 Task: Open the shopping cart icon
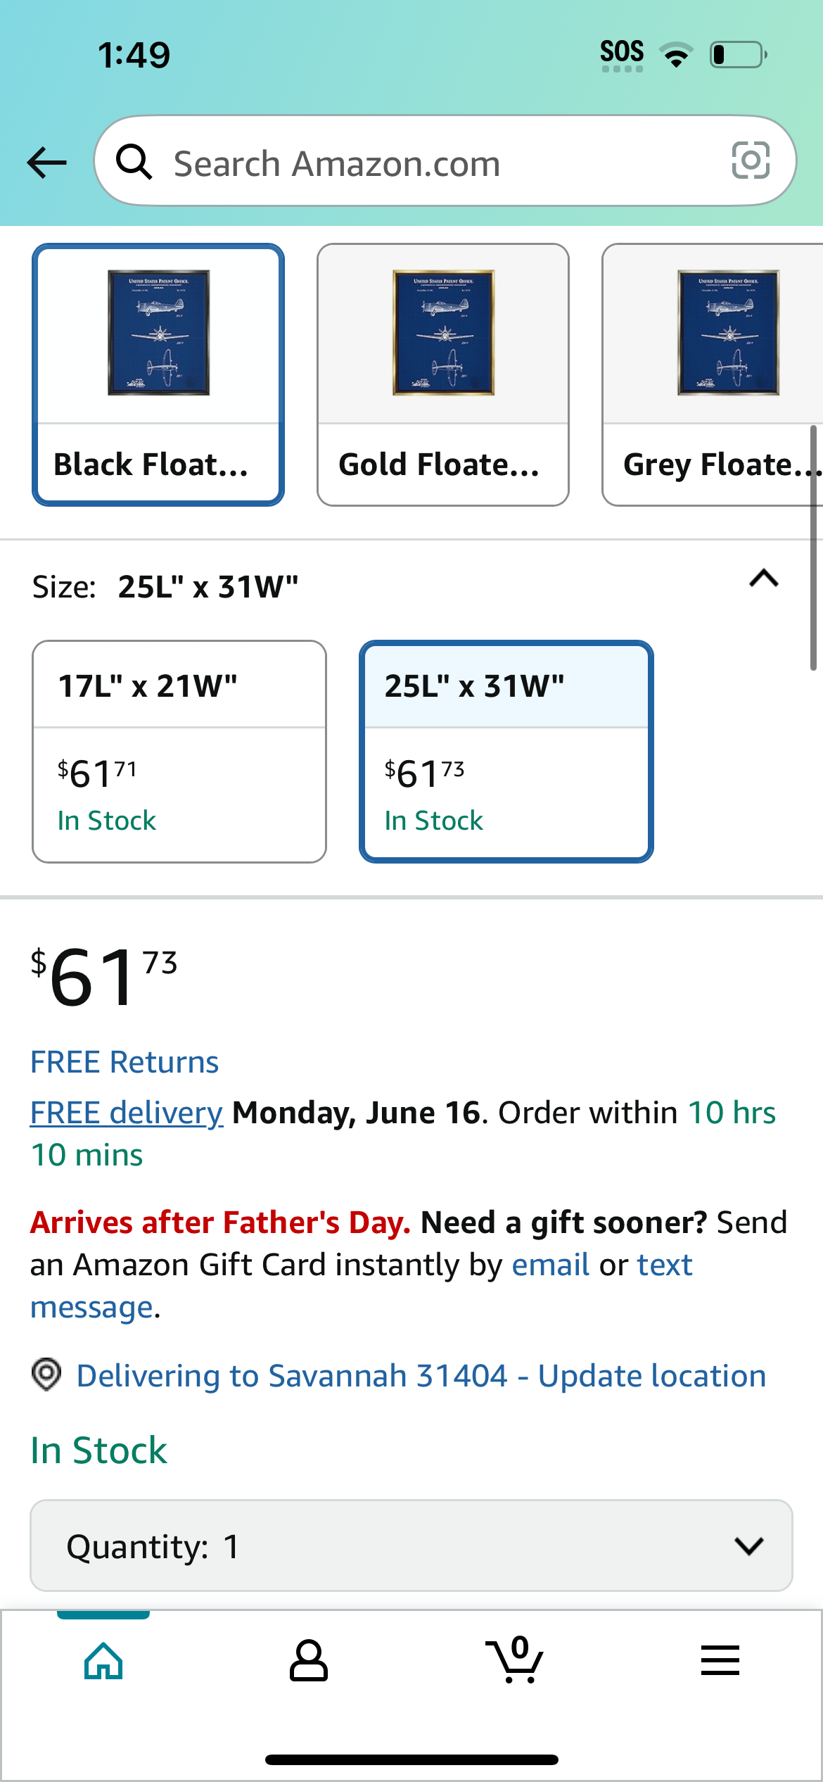tap(514, 1660)
